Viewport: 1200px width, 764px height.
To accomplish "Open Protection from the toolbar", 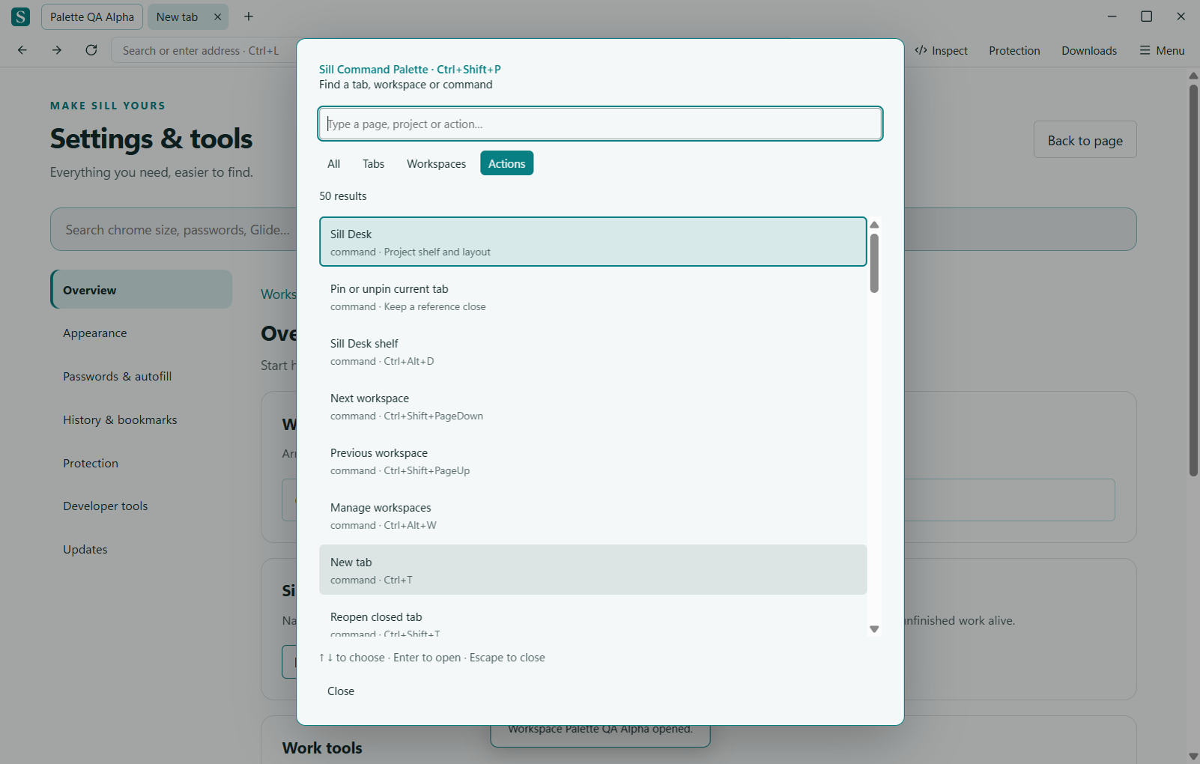I will (x=1014, y=50).
